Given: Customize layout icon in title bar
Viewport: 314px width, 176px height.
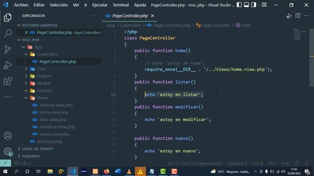Looking at the screenshot, I should tap(264, 5).
